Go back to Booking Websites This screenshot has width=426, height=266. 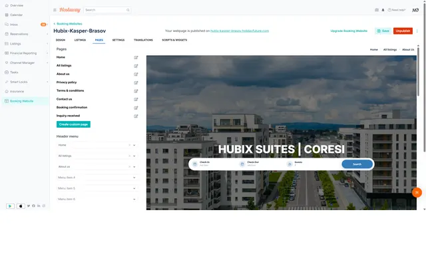pyautogui.click(x=68, y=24)
